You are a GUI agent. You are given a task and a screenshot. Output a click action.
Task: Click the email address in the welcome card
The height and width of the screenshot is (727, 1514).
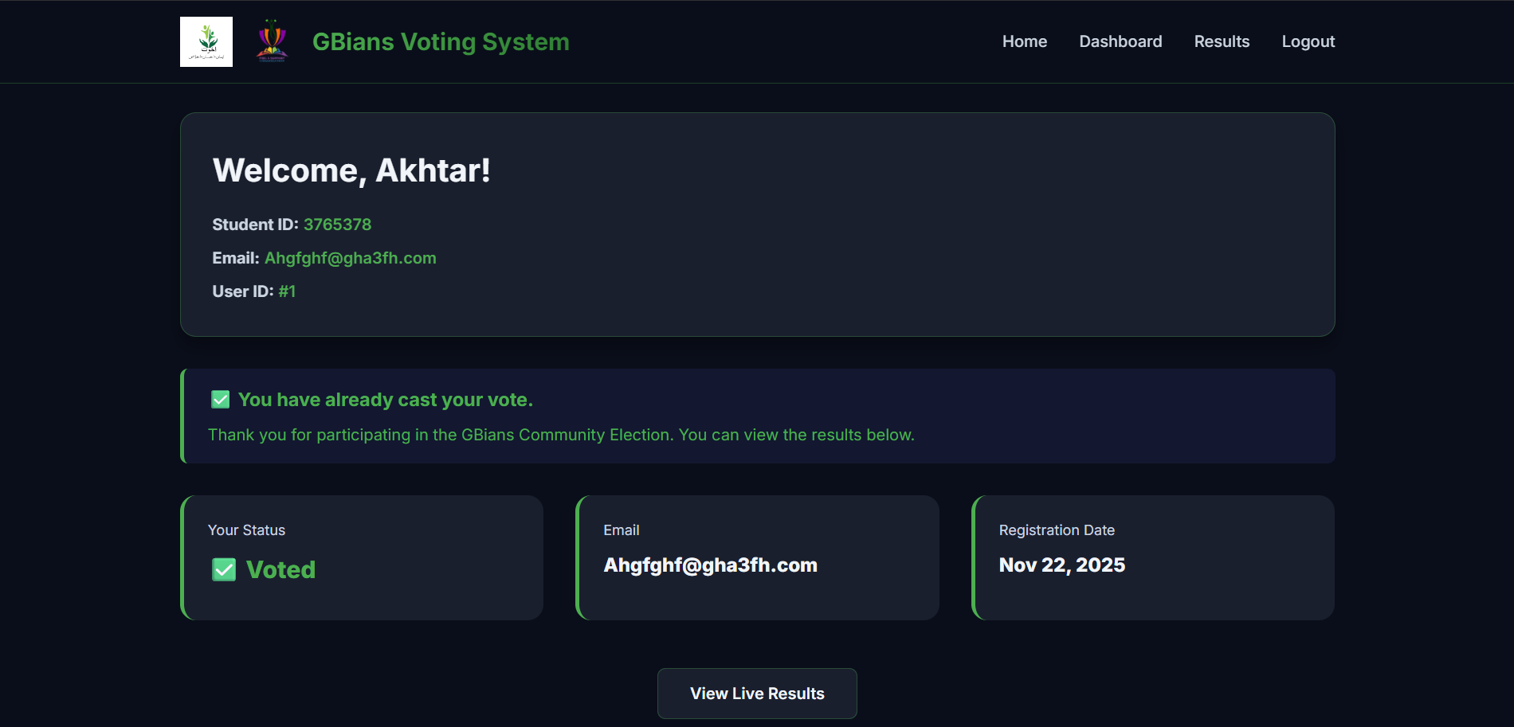350,258
